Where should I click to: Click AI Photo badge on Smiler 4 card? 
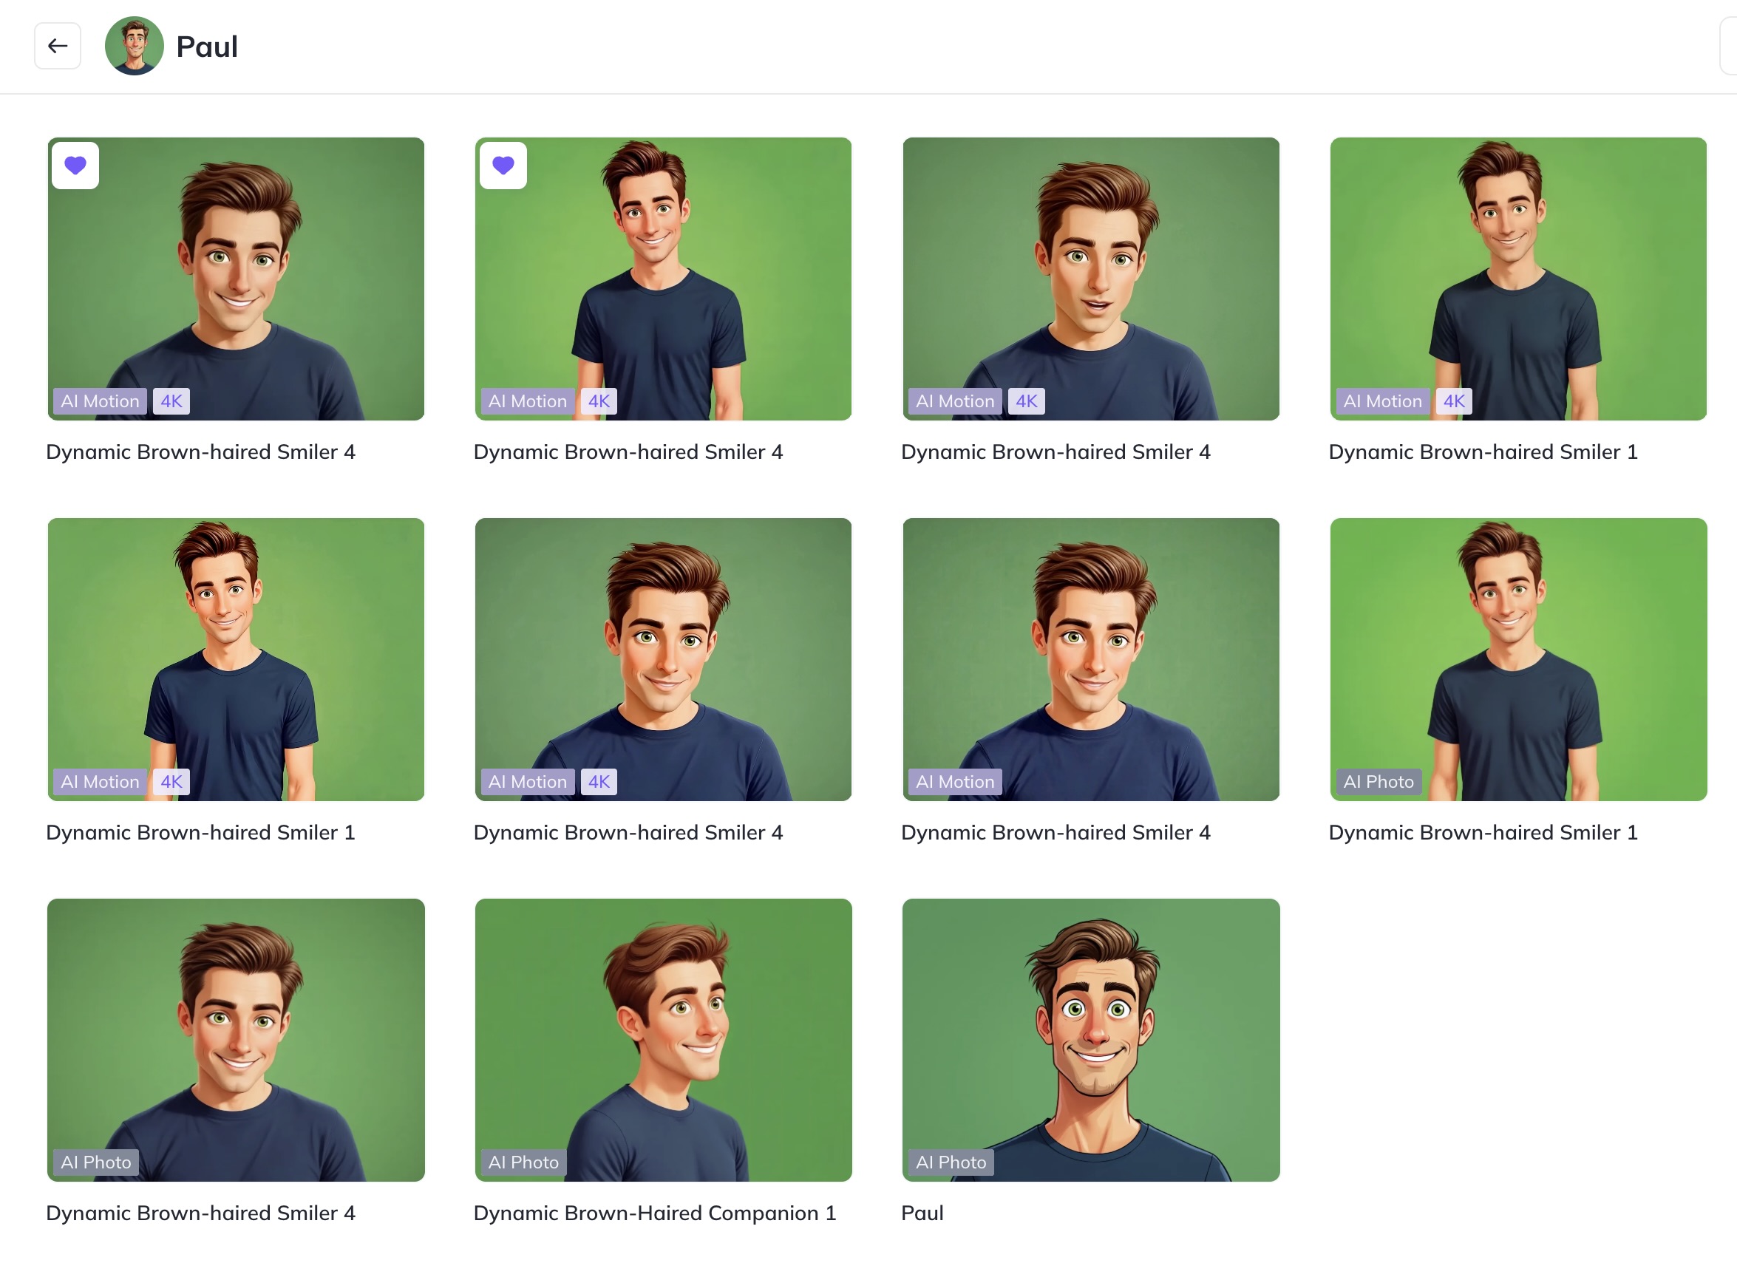[96, 1162]
